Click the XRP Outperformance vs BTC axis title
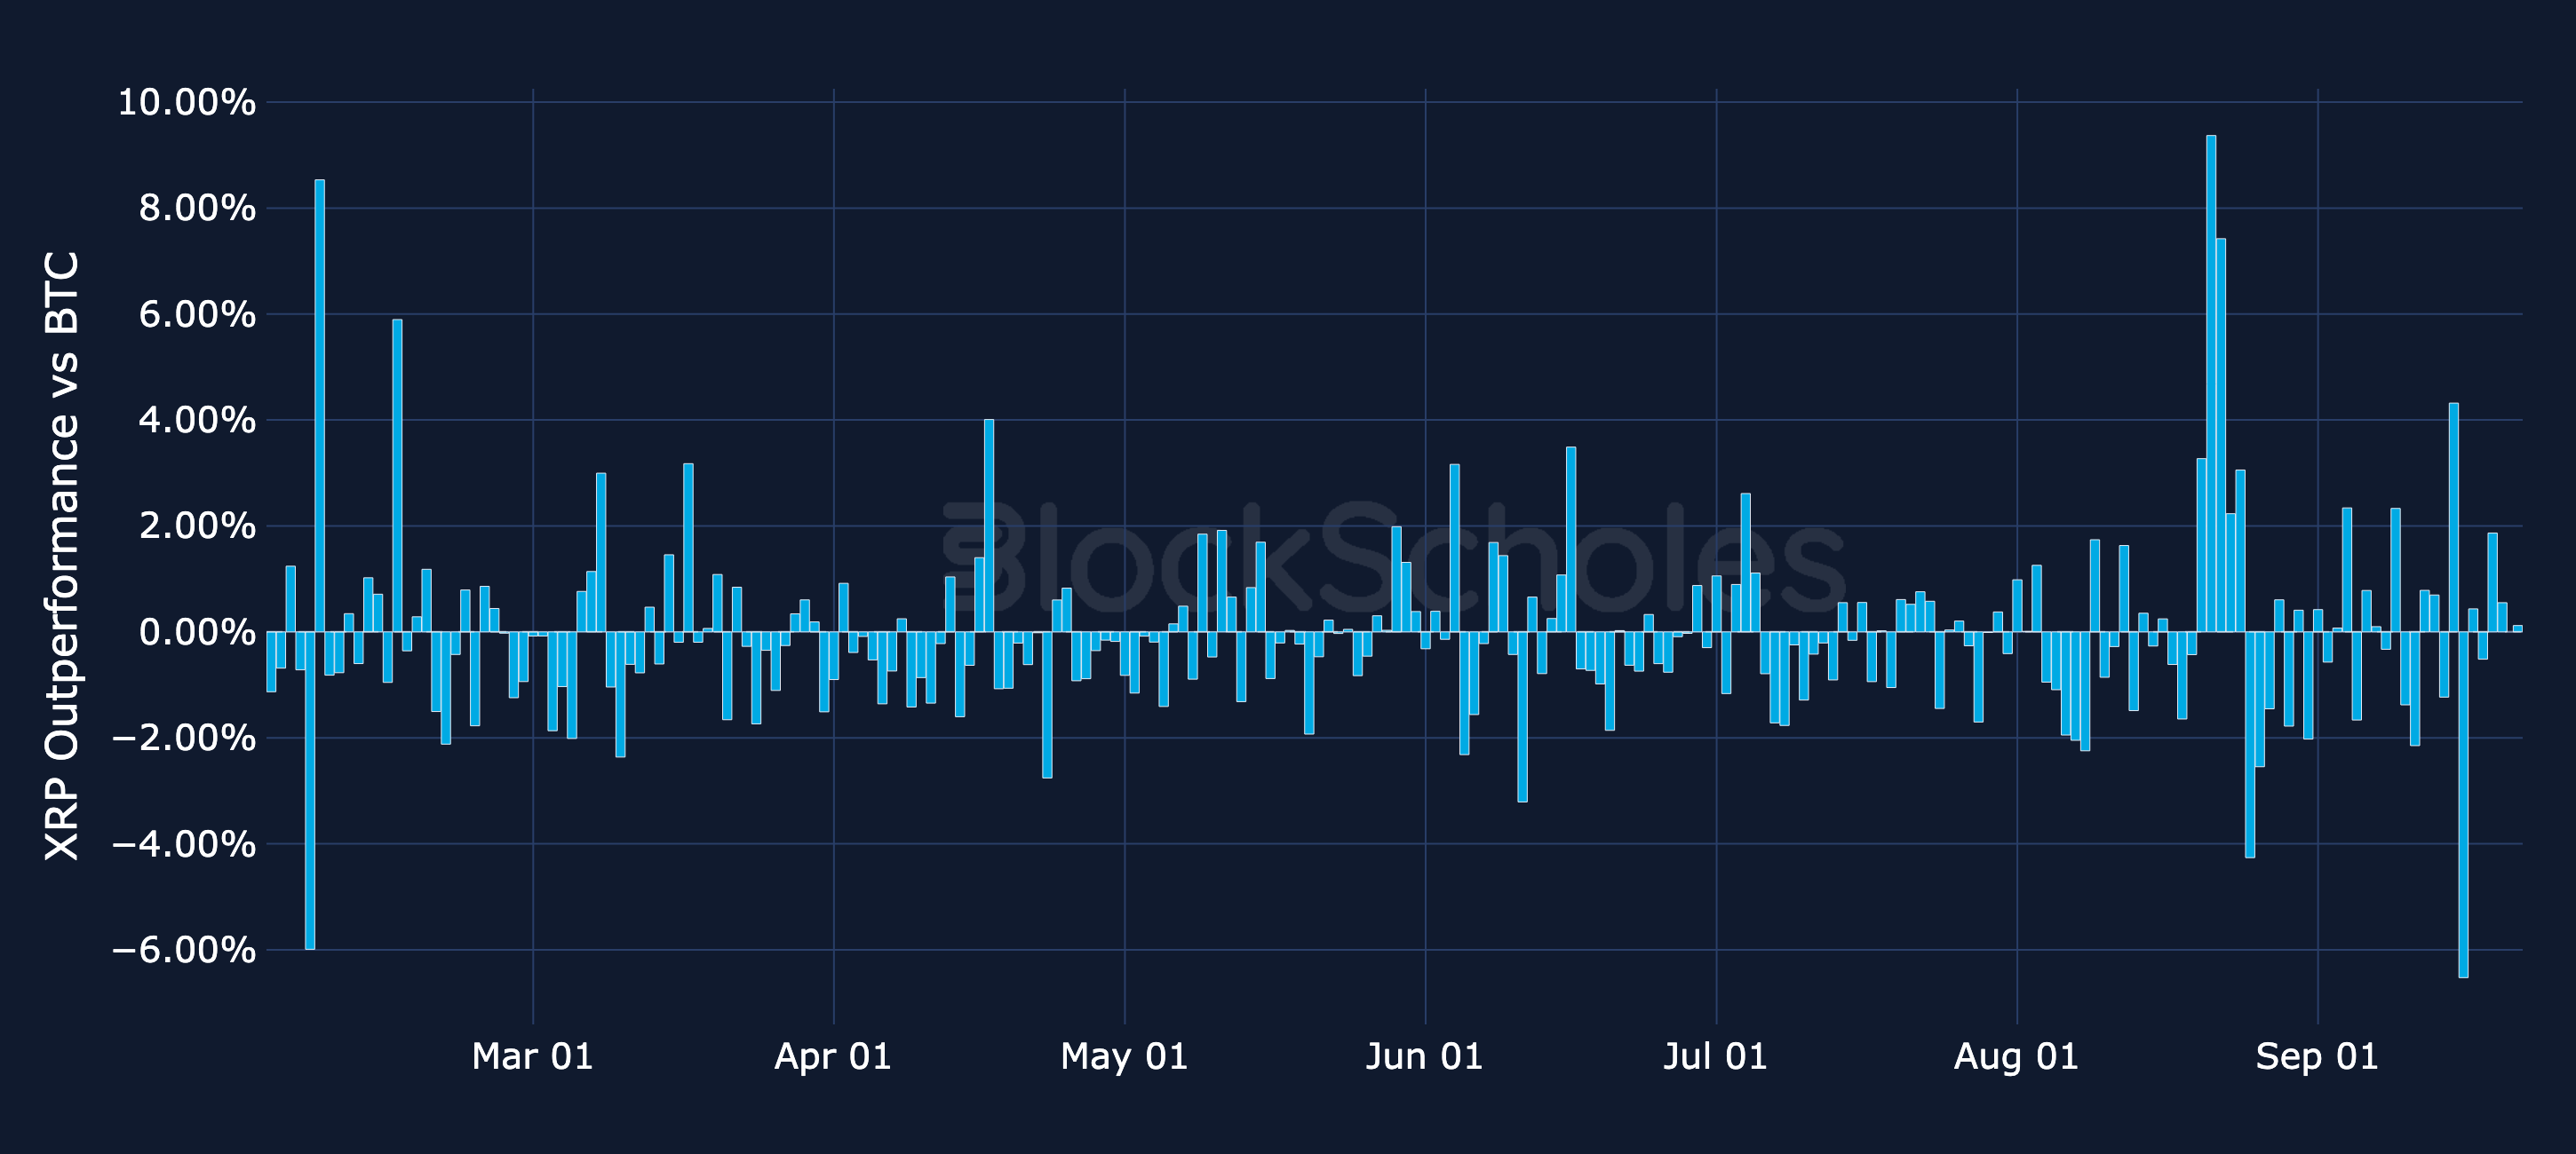The width and height of the screenshot is (2576, 1154). [62, 556]
